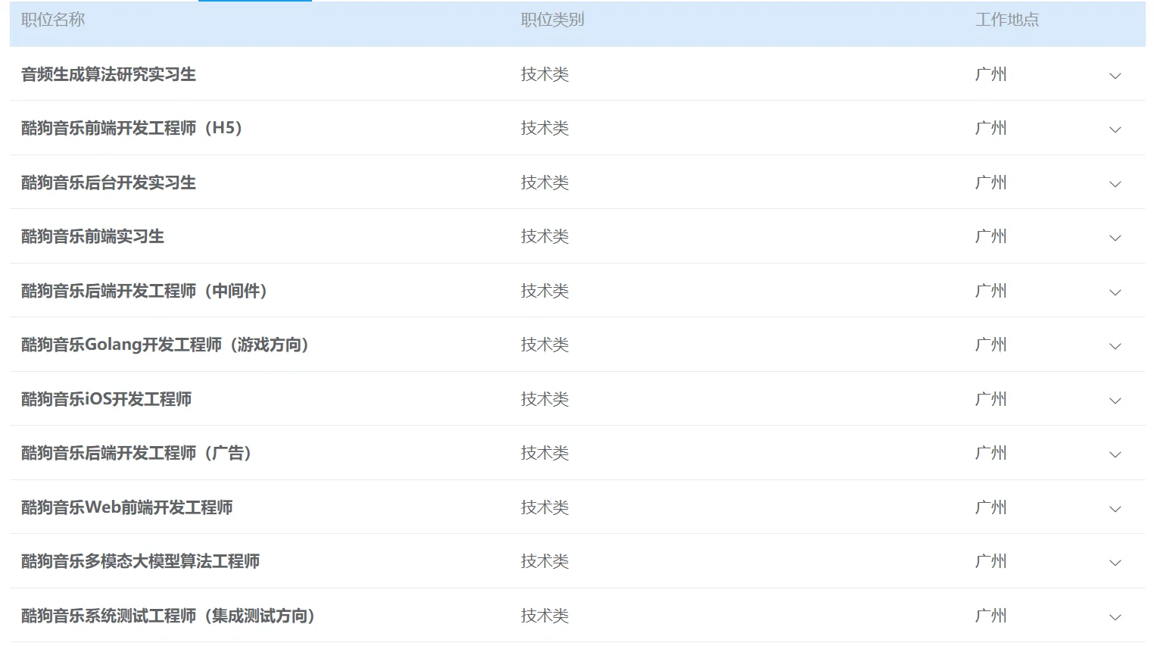Expand chevron for 酷狗音乐后端开发工程师（中间件）

(x=1115, y=292)
